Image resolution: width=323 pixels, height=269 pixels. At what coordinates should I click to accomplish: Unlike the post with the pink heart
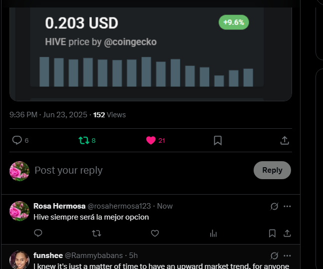coord(151,140)
